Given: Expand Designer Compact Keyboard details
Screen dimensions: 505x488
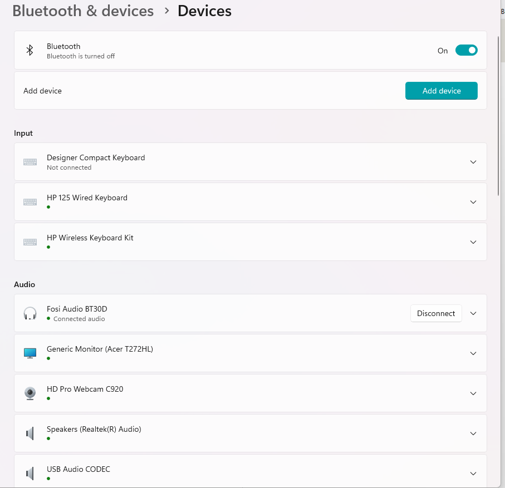Looking at the screenshot, I should [x=473, y=162].
